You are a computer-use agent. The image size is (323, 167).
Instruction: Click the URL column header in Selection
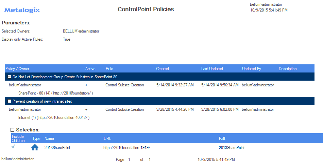[x=107, y=139]
